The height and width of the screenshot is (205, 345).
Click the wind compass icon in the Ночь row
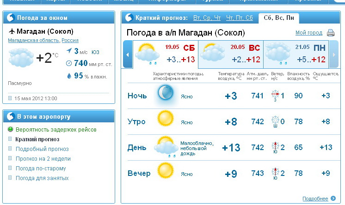pos(276,96)
